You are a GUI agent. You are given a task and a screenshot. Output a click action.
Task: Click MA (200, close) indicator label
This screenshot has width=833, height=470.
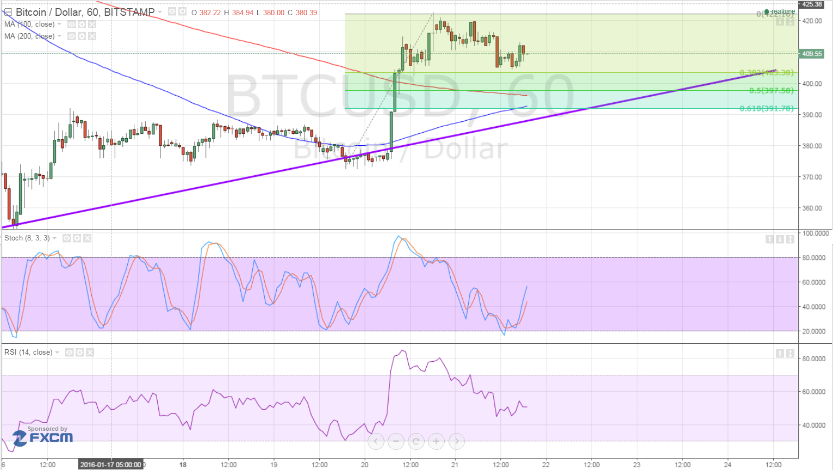29,36
